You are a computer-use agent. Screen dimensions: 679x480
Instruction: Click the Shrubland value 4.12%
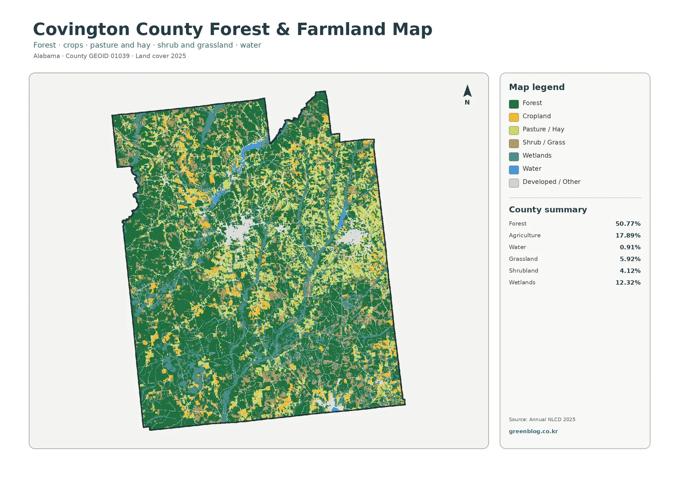tap(630, 271)
